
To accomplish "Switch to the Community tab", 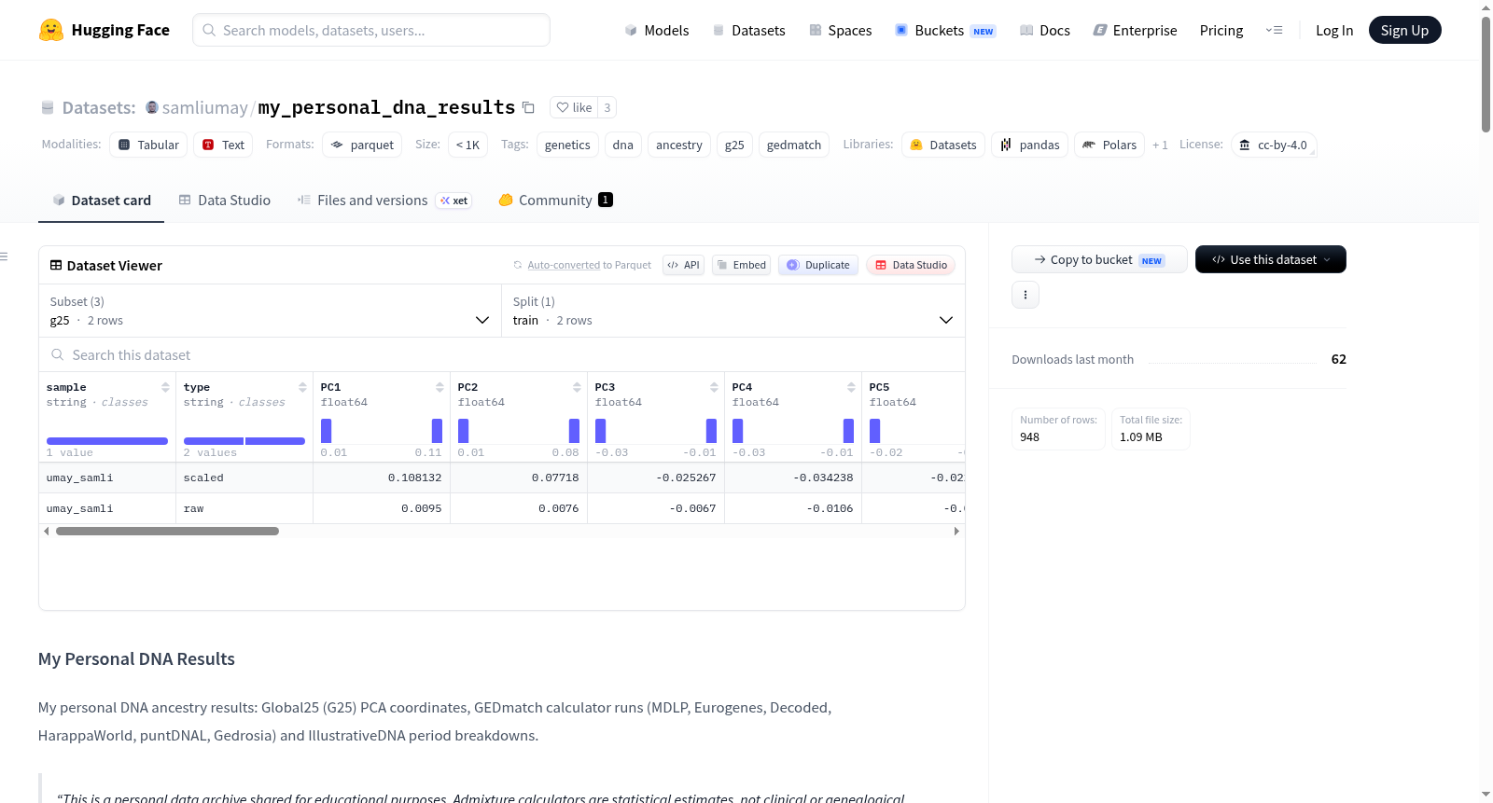I will [x=555, y=200].
